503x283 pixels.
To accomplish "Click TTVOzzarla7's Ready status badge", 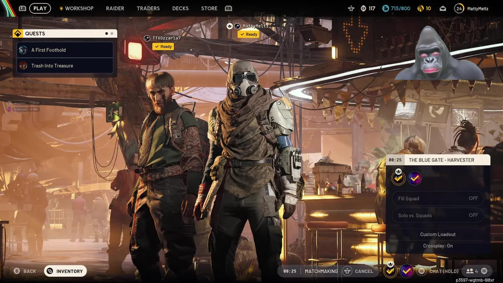I will pyautogui.click(x=163, y=46).
